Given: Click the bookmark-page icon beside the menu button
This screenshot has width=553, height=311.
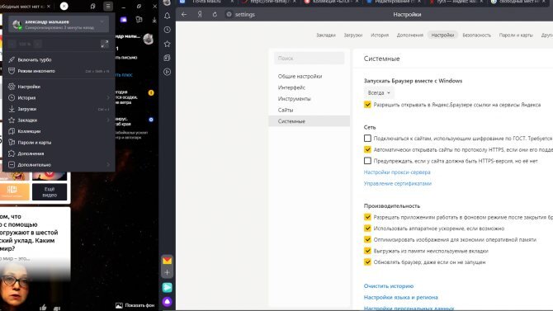Looking at the screenshot, I should 92,6.
